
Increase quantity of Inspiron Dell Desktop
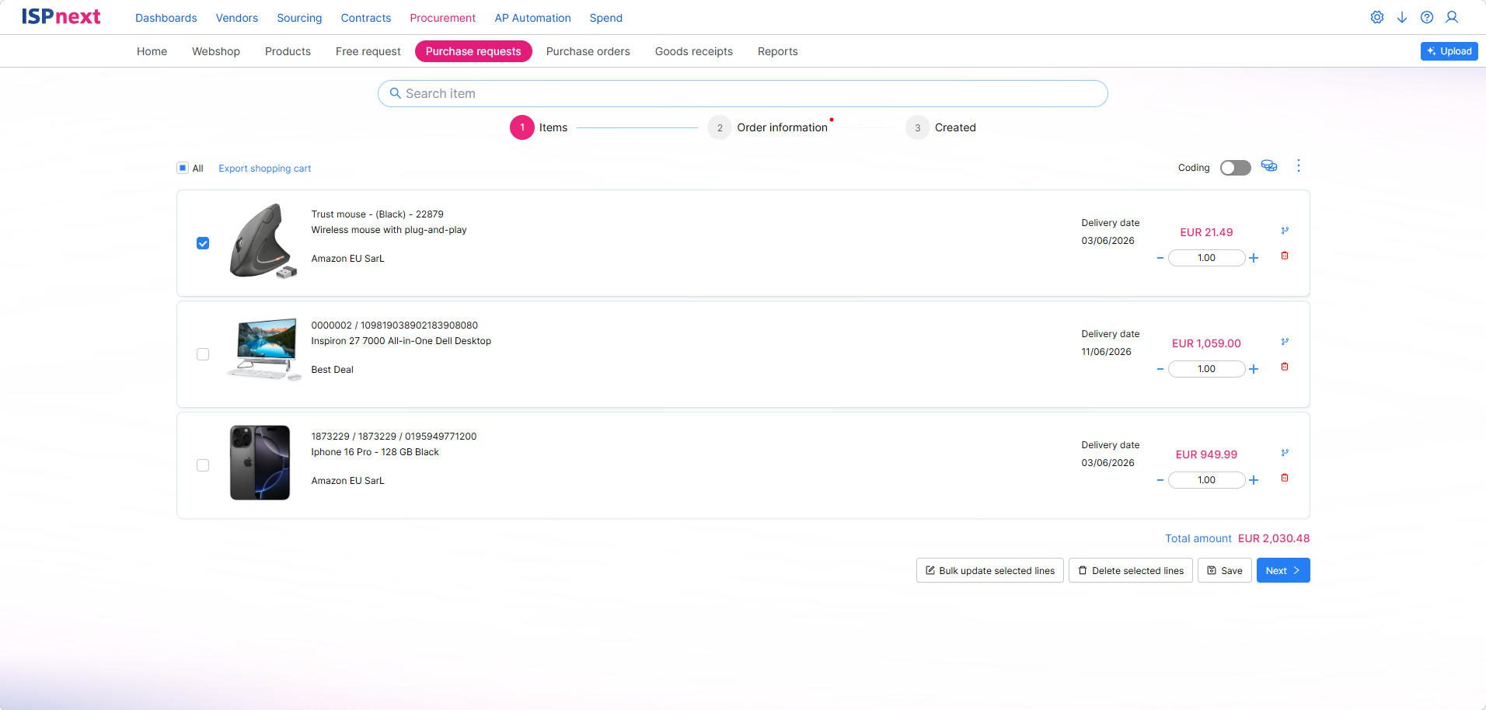point(1254,369)
